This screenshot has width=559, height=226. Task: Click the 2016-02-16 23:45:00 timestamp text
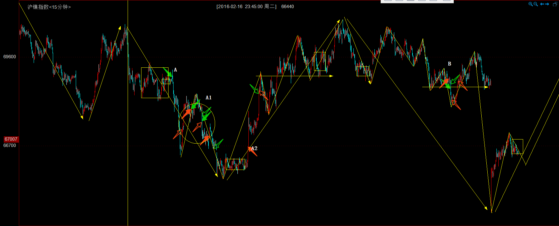click(239, 7)
